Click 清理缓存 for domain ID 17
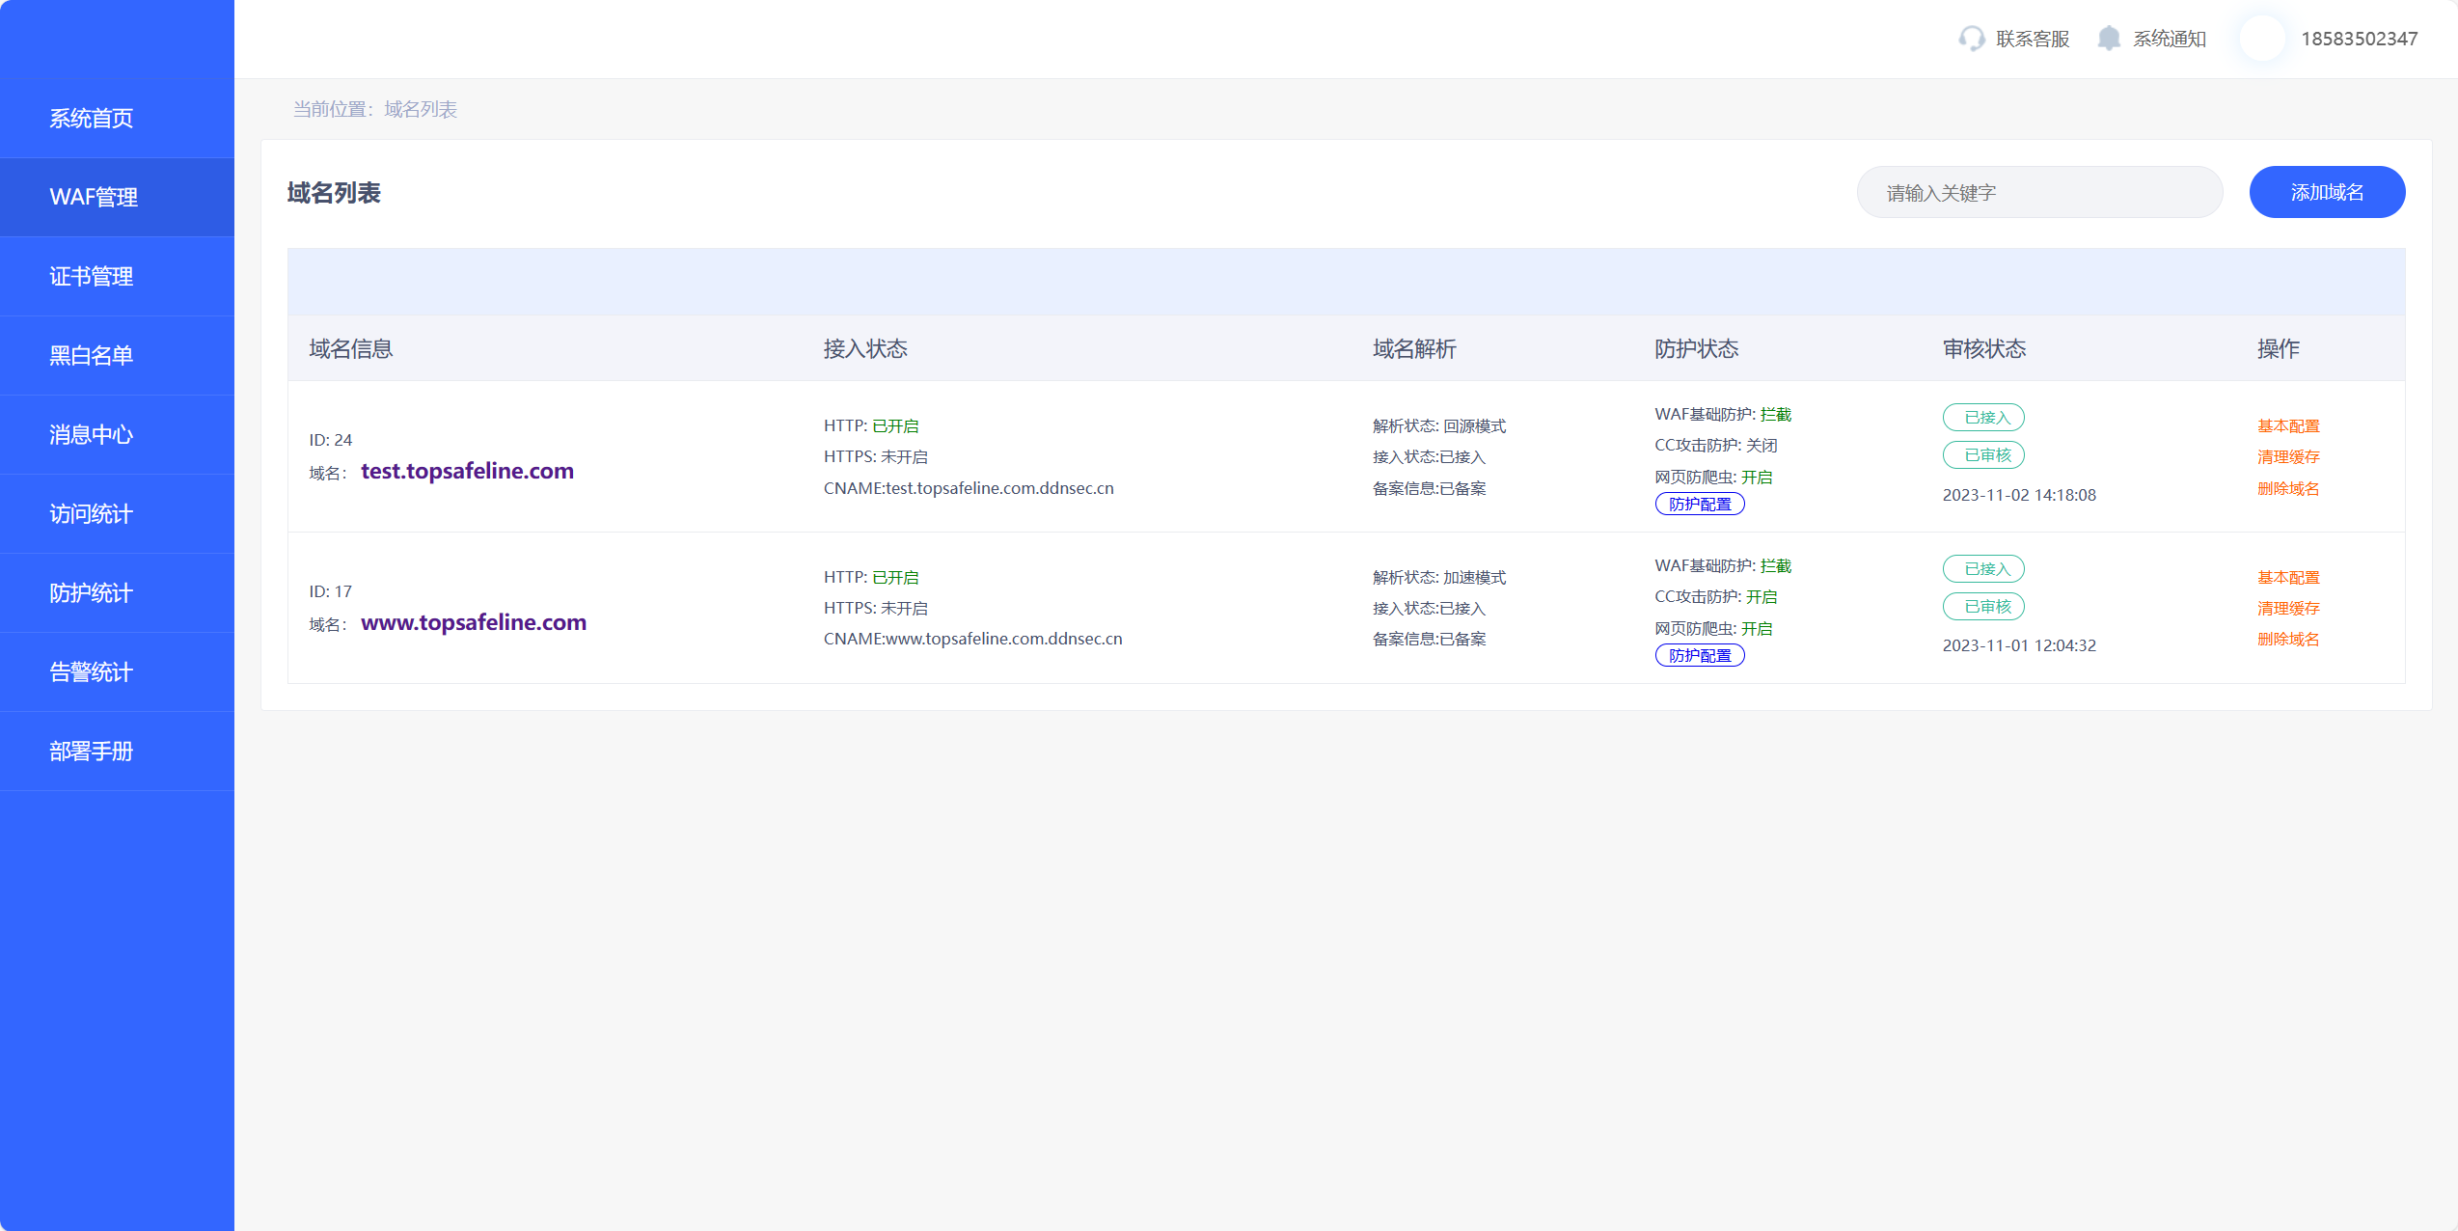Viewport: 2458px width, 1231px height. point(2288,608)
